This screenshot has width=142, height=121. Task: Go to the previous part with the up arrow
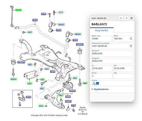tap(121, 18)
